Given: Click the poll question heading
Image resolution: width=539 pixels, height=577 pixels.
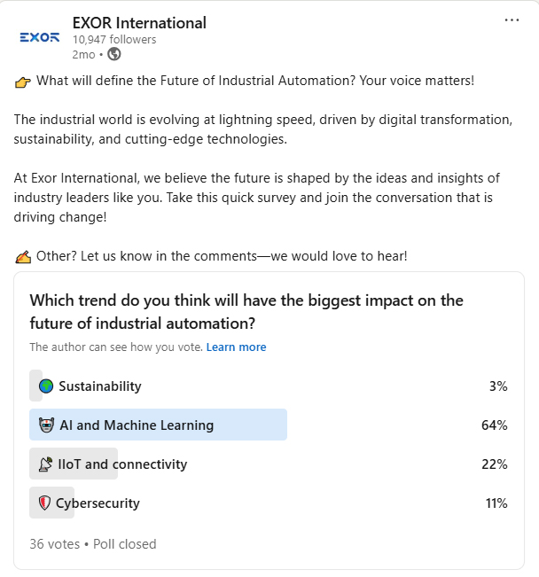Looking at the screenshot, I should click(246, 311).
